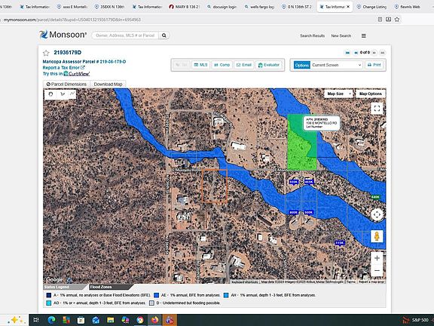
Task: Zoom out on the map
Action: 377,270
